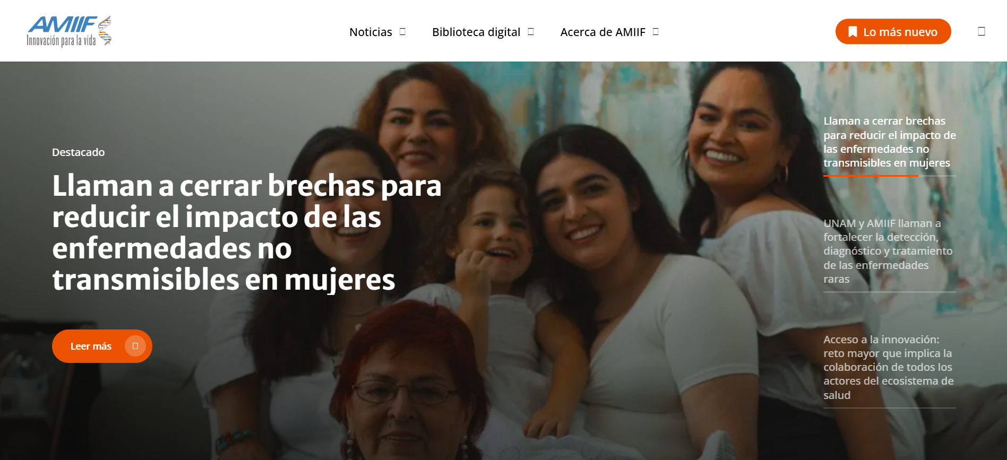Click the DNA helix graphic beside AMIIF logo
The width and height of the screenshot is (1007, 460).
[x=105, y=30]
